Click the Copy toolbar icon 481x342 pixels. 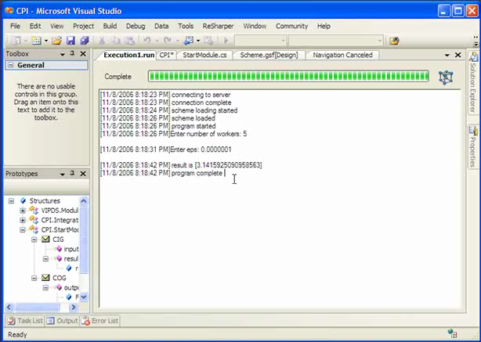(116, 41)
